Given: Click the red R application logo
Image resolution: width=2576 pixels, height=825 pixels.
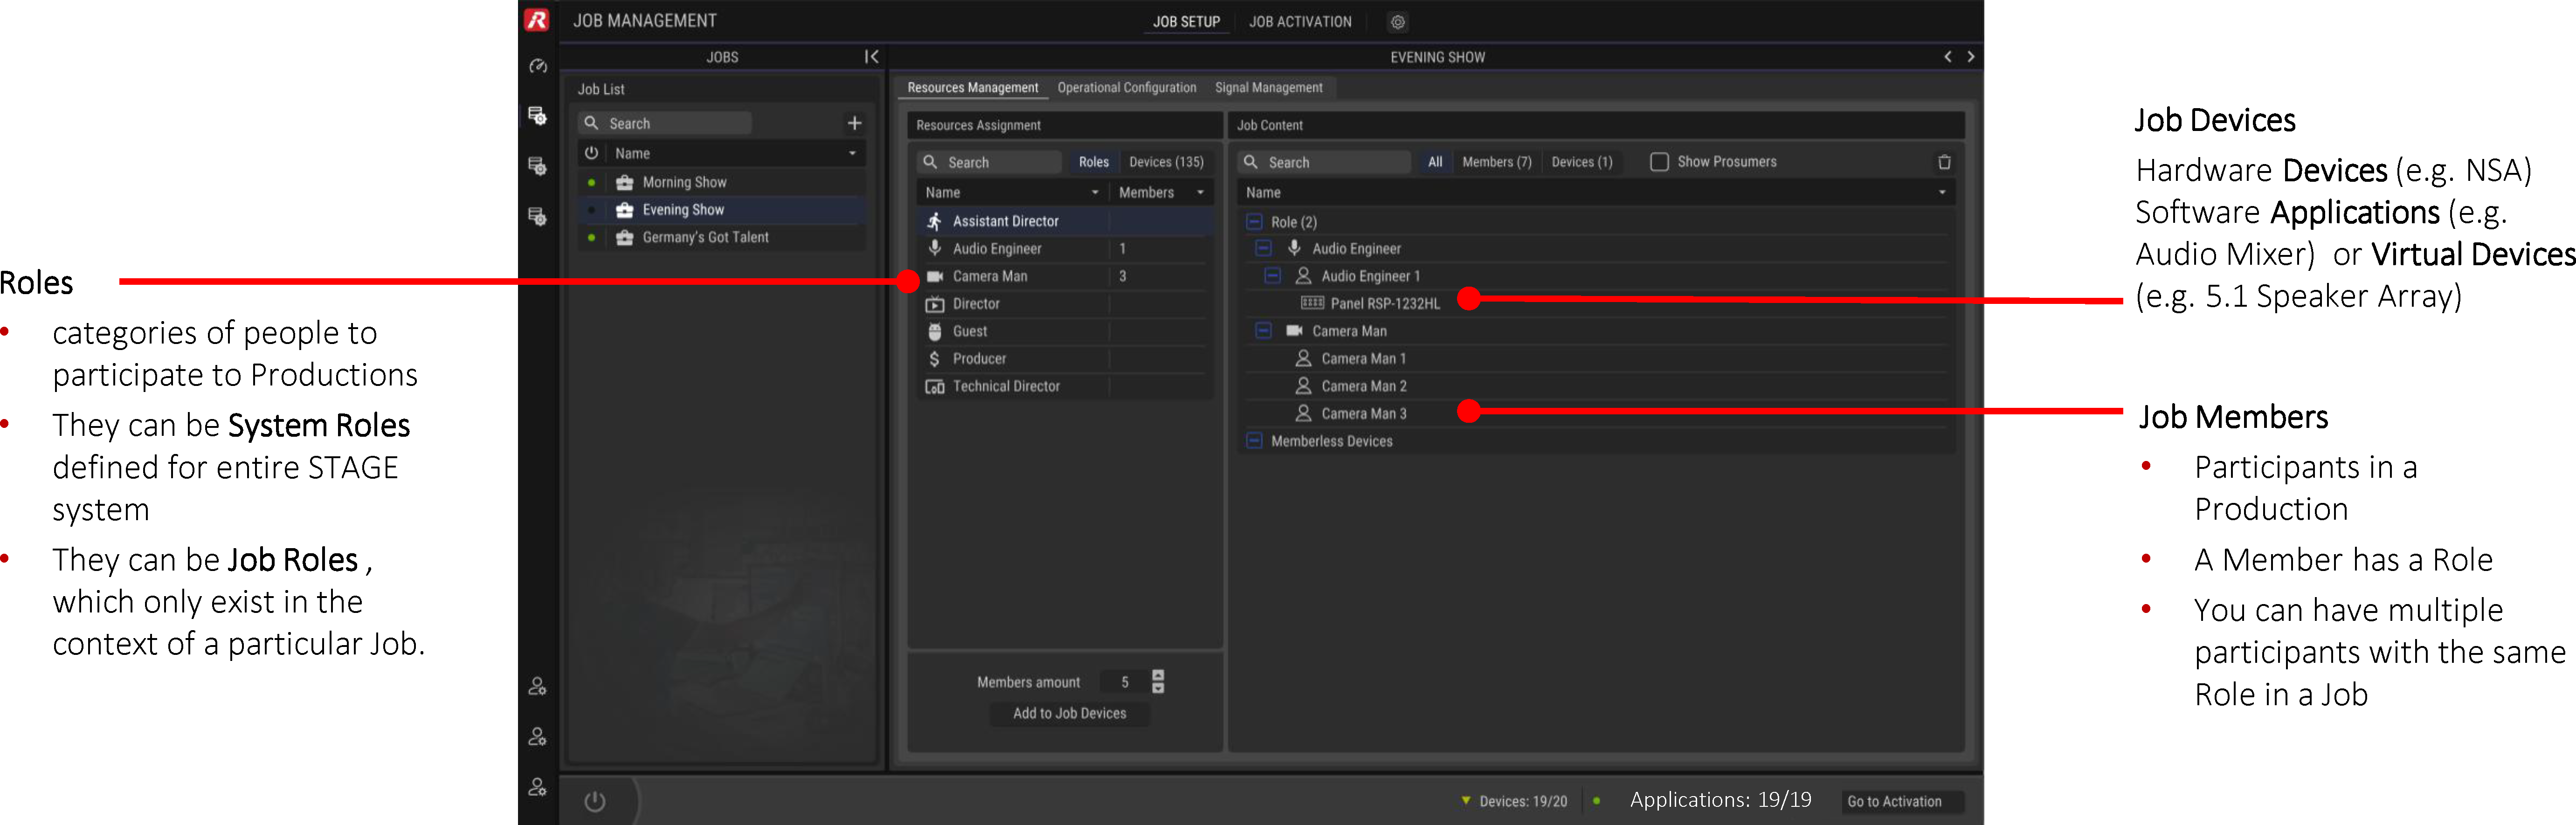Looking at the screenshot, I should (537, 20).
